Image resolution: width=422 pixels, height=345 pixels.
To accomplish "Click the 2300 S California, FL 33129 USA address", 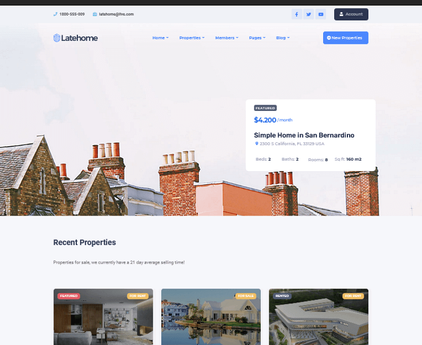I will pos(292,144).
